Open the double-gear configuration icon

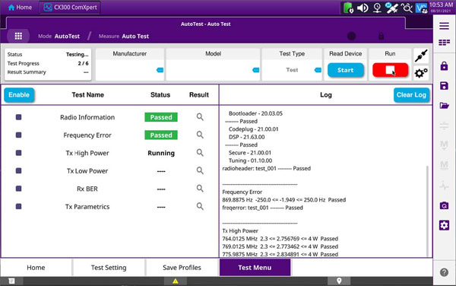pos(421,73)
